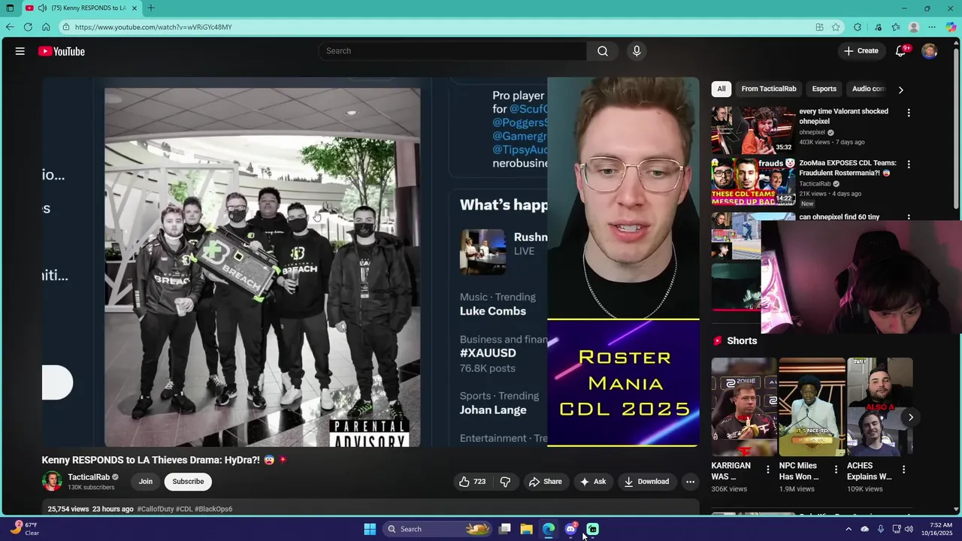Open KARRIGAN WAS short thumbnail
962x541 pixels.
[744, 407]
